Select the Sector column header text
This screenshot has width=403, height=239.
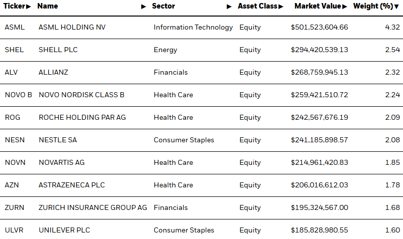[x=164, y=7]
